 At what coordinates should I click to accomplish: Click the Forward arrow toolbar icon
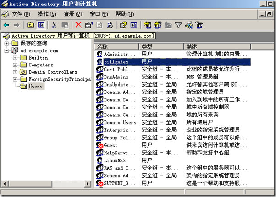[x=17, y=25]
